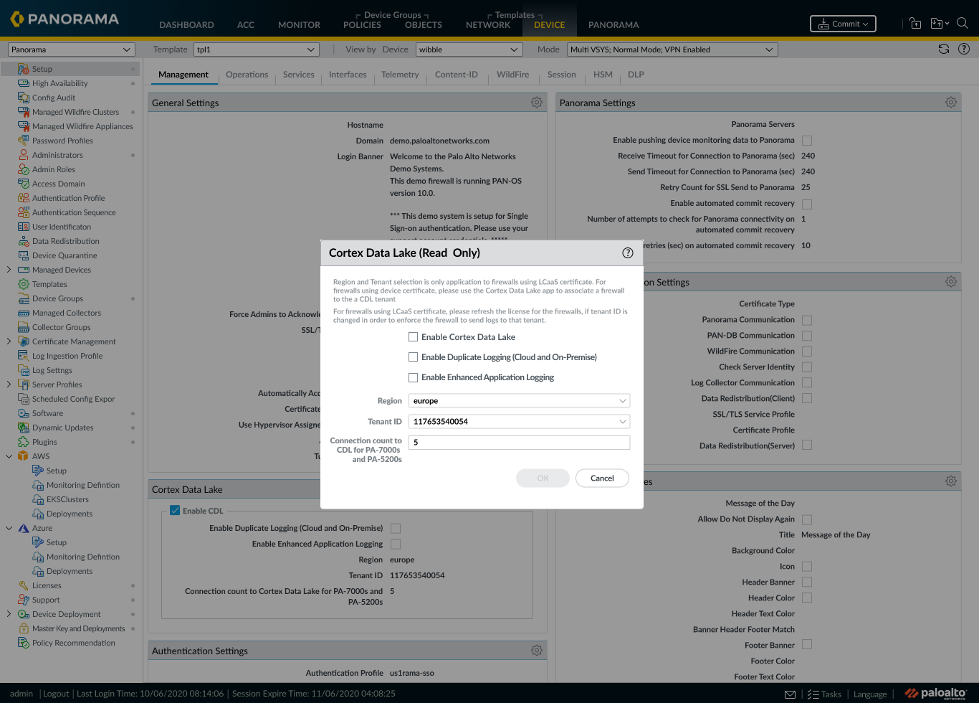Toggle Enable Duplicate Logging checkbox in dialog
Viewport: 979px width, 703px height.
click(x=413, y=357)
